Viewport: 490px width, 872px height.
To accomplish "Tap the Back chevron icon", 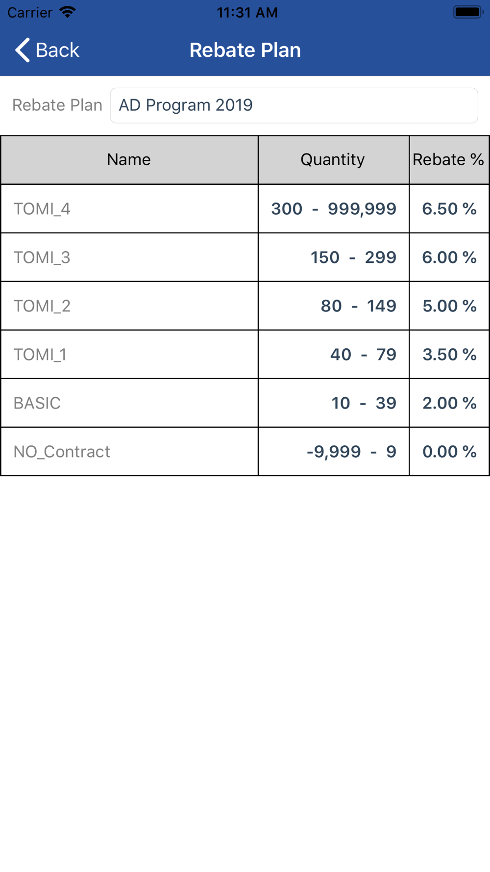I will (22, 50).
